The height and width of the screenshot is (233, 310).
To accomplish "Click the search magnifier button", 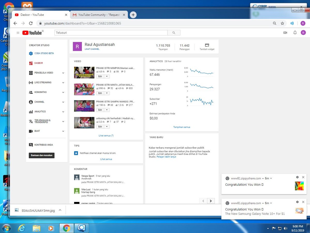I will (174, 33).
